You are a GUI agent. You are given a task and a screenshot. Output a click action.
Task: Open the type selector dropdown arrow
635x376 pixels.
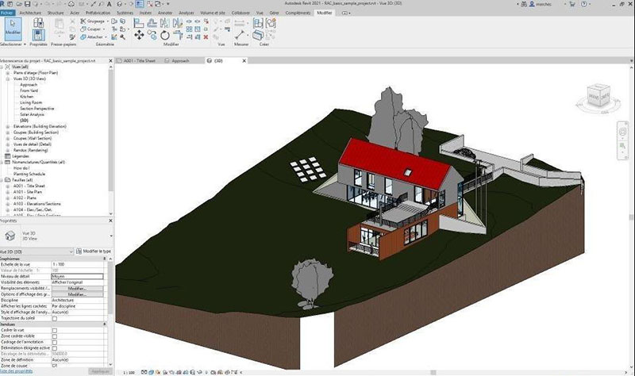(x=111, y=236)
